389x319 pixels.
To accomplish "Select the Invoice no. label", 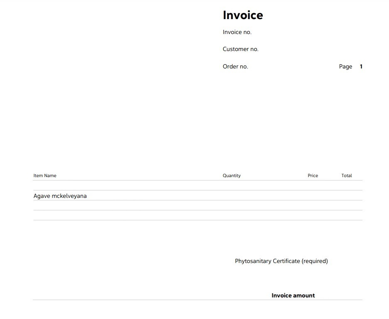I will coord(237,32).
